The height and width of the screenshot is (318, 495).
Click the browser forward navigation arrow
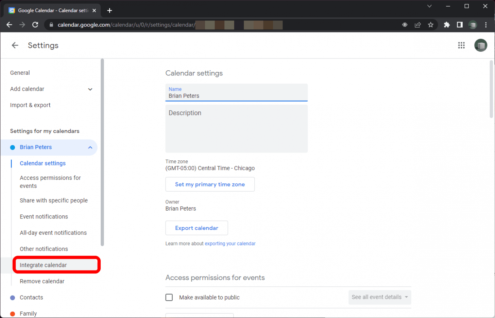point(22,25)
